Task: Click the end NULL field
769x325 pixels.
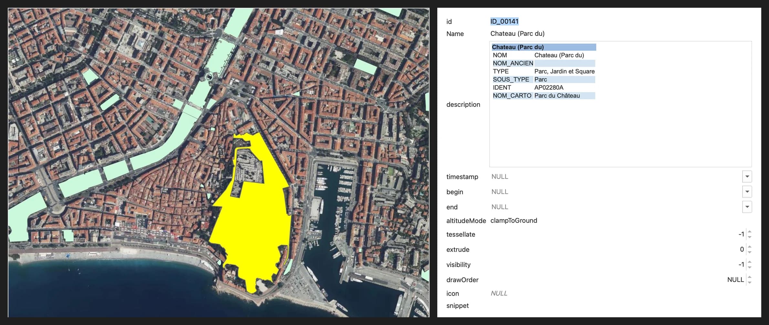Action: pyautogui.click(x=615, y=207)
